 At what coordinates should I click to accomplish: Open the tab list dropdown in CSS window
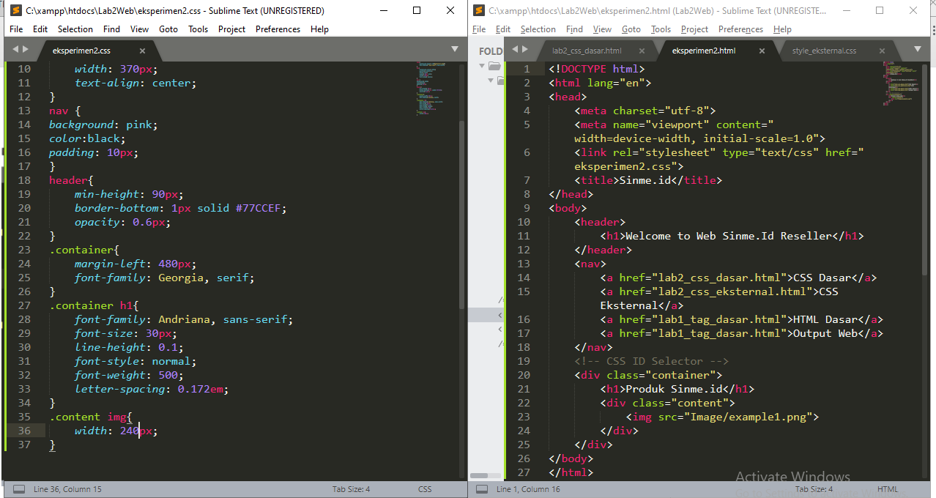(x=455, y=49)
